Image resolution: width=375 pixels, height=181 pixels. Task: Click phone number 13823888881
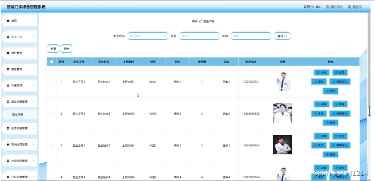click(x=250, y=82)
